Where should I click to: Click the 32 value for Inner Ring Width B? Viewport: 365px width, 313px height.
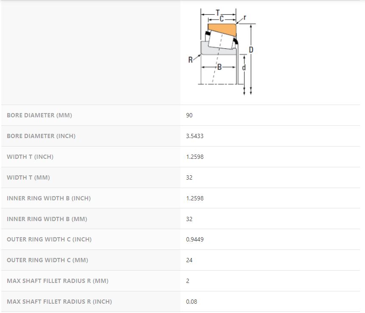(x=189, y=219)
